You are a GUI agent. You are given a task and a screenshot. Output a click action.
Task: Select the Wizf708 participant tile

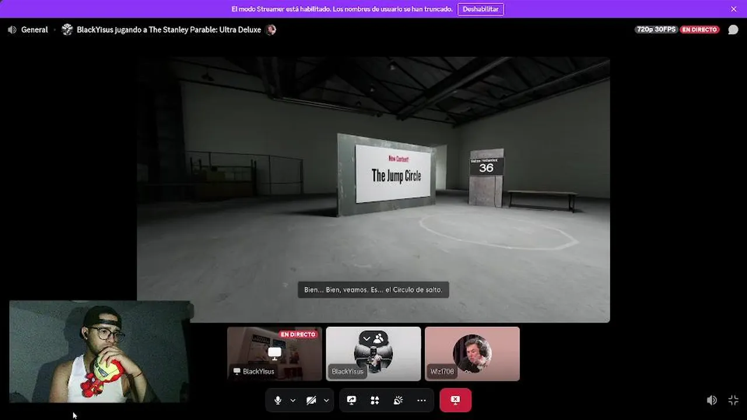472,353
